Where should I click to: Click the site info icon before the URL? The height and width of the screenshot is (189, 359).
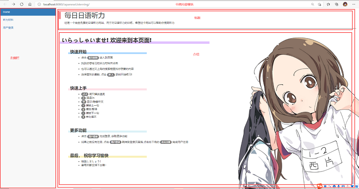pyautogui.click(x=39, y=4)
